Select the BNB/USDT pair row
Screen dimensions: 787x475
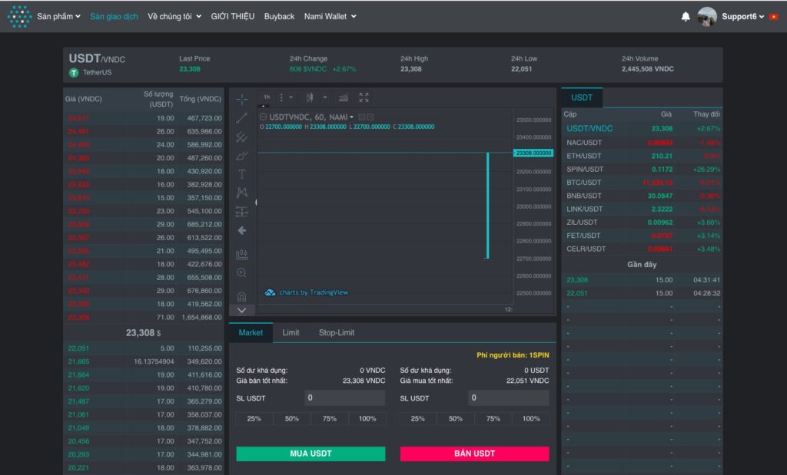tap(642, 196)
